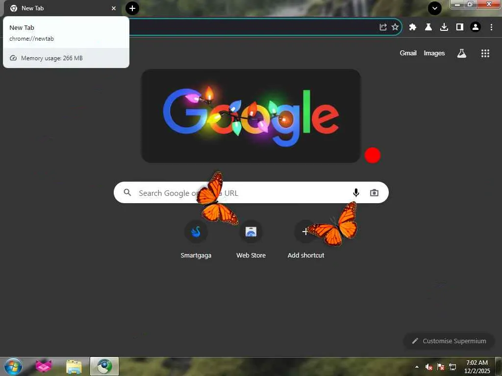Open the profile avatar menu
This screenshot has height=376, width=502.
476,27
